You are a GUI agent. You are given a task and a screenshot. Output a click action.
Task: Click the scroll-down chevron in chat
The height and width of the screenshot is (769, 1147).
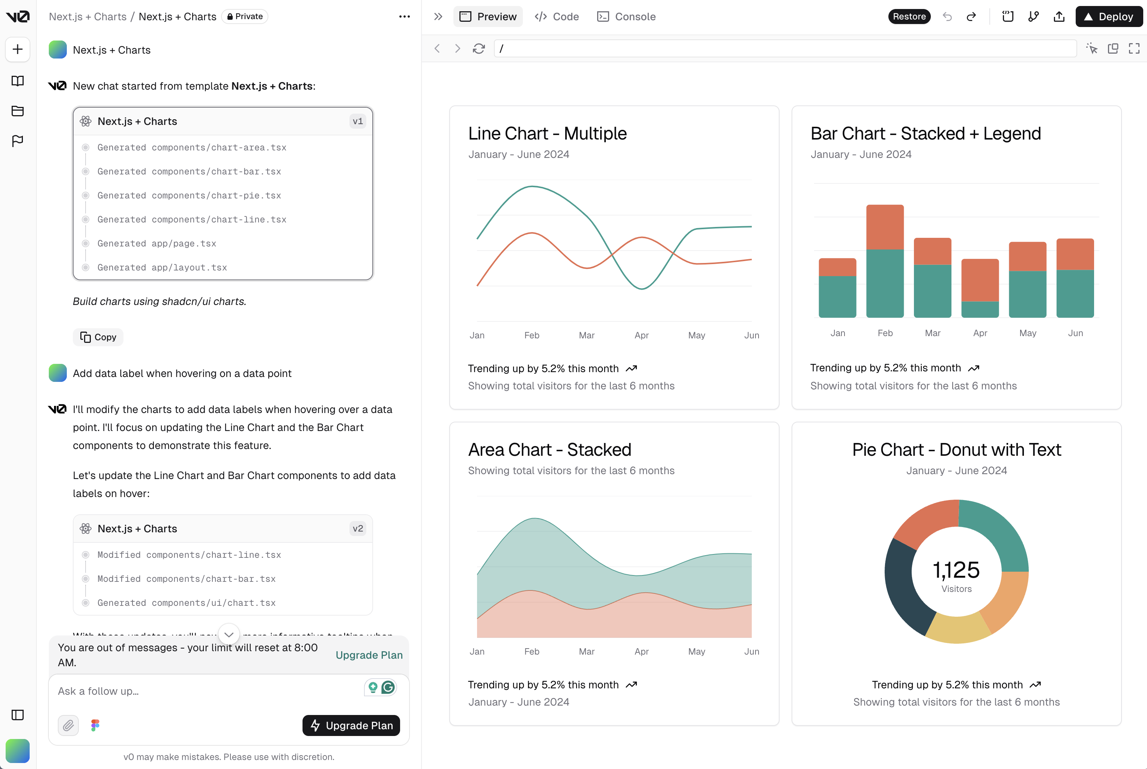[x=229, y=634]
